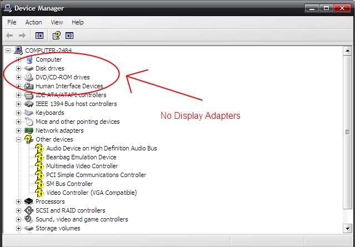The height and width of the screenshot is (247, 355).
Task: Expand the Keyboards node
Action: [x=18, y=113]
